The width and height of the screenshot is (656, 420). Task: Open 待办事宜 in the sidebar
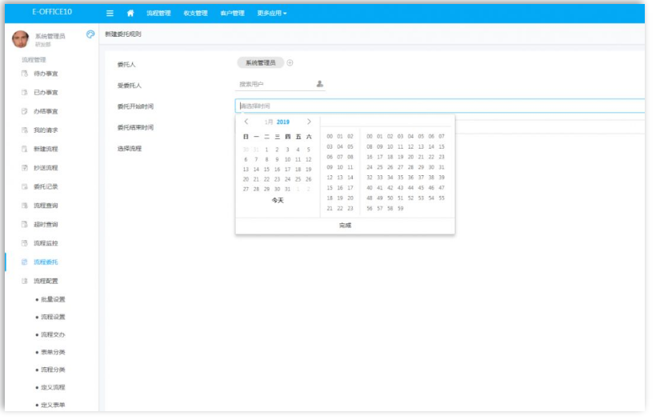(x=46, y=74)
